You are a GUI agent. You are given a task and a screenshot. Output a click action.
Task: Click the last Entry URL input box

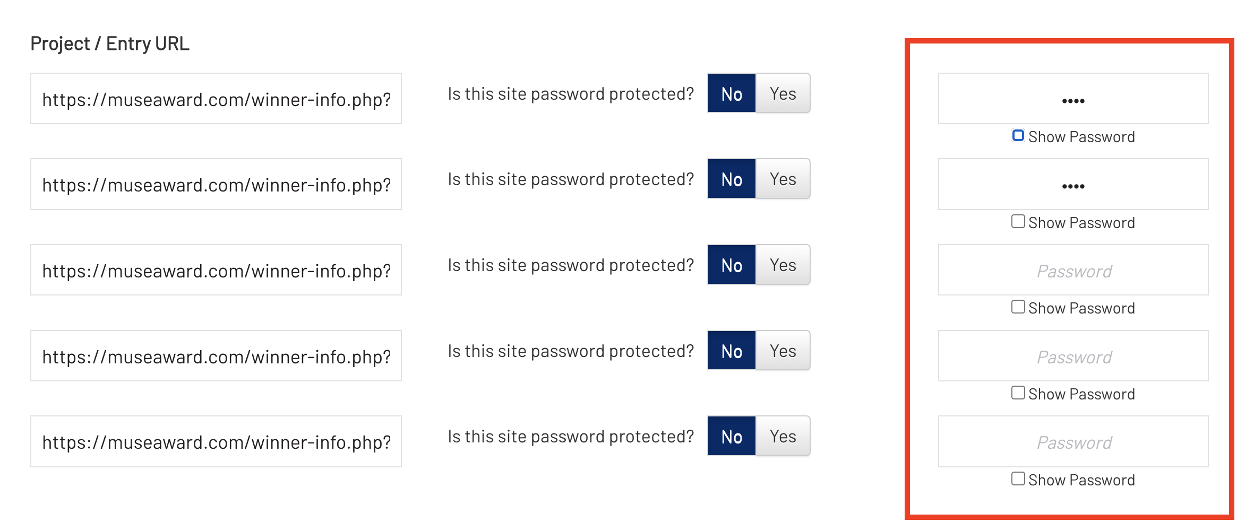(x=216, y=441)
